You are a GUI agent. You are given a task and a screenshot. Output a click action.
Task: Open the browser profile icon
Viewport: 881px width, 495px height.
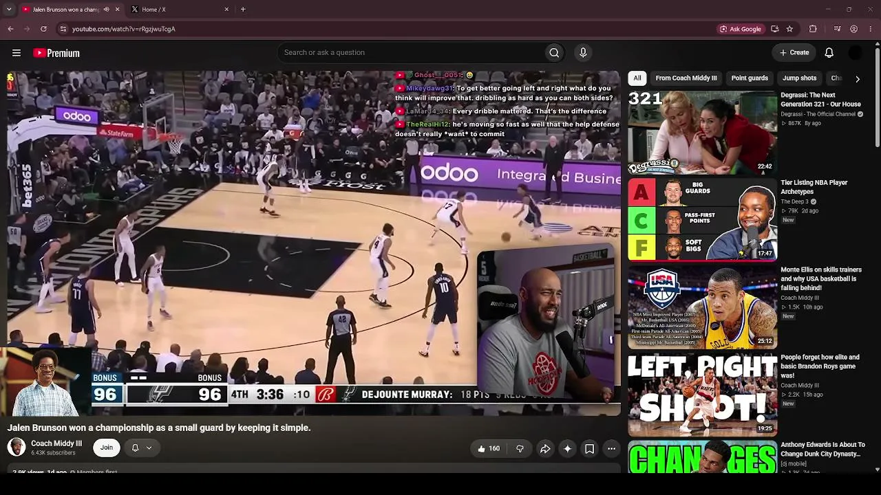click(x=854, y=29)
